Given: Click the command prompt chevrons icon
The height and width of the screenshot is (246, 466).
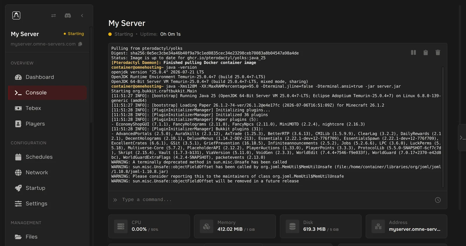Looking at the screenshot, I should point(115,200).
